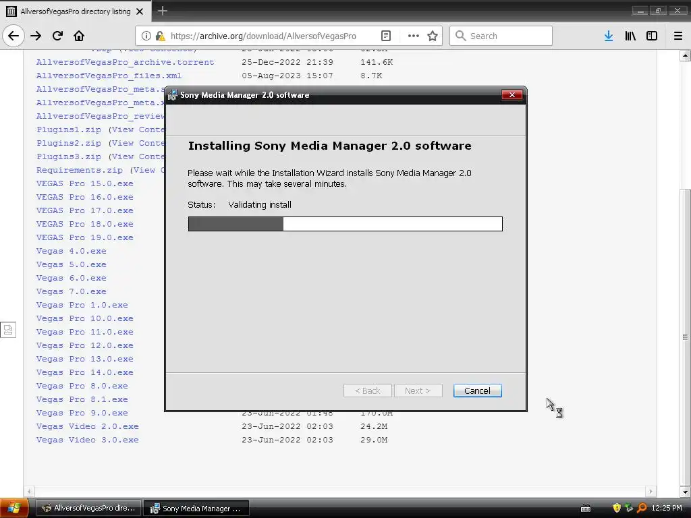Click inside the browser Search field
Screen dimensions: 691x518
click(x=501, y=36)
